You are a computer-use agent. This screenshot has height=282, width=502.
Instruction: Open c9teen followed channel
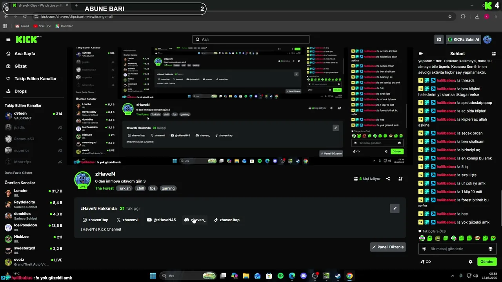[34, 116]
